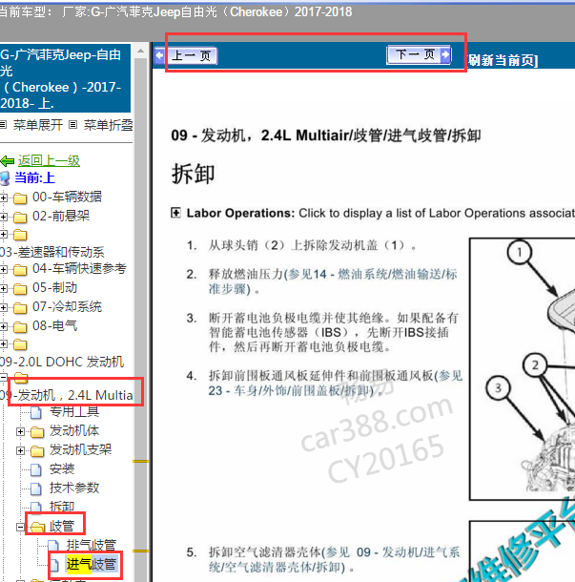Viewport: 575px width, 582px height.
Task: Click folder icon beside 07-冷却系统
Action: (20, 308)
